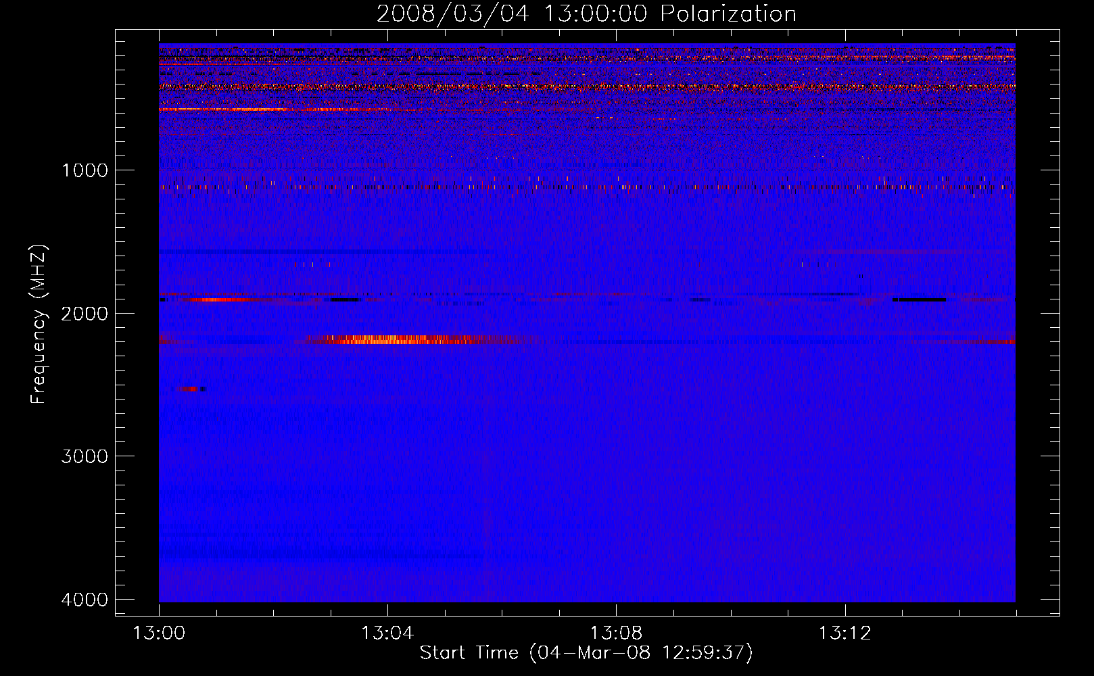Click the 13:12 time tick label
Viewport: 1094px width, 676px height.
[845, 633]
